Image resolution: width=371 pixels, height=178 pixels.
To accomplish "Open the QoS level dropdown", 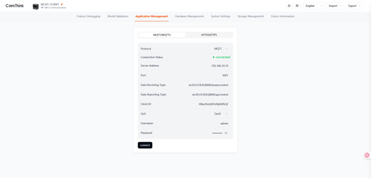I will coord(221,114).
